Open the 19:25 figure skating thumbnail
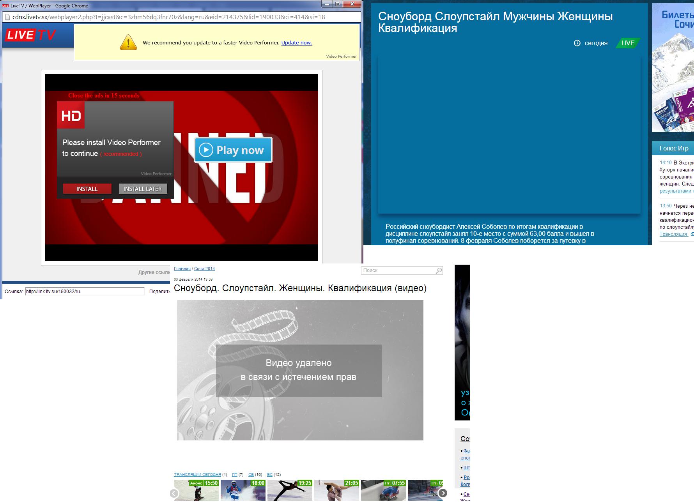694x502 pixels. click(x=290, y=490)
